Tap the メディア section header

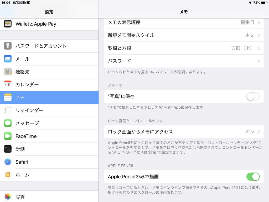(x=115, y=85)
